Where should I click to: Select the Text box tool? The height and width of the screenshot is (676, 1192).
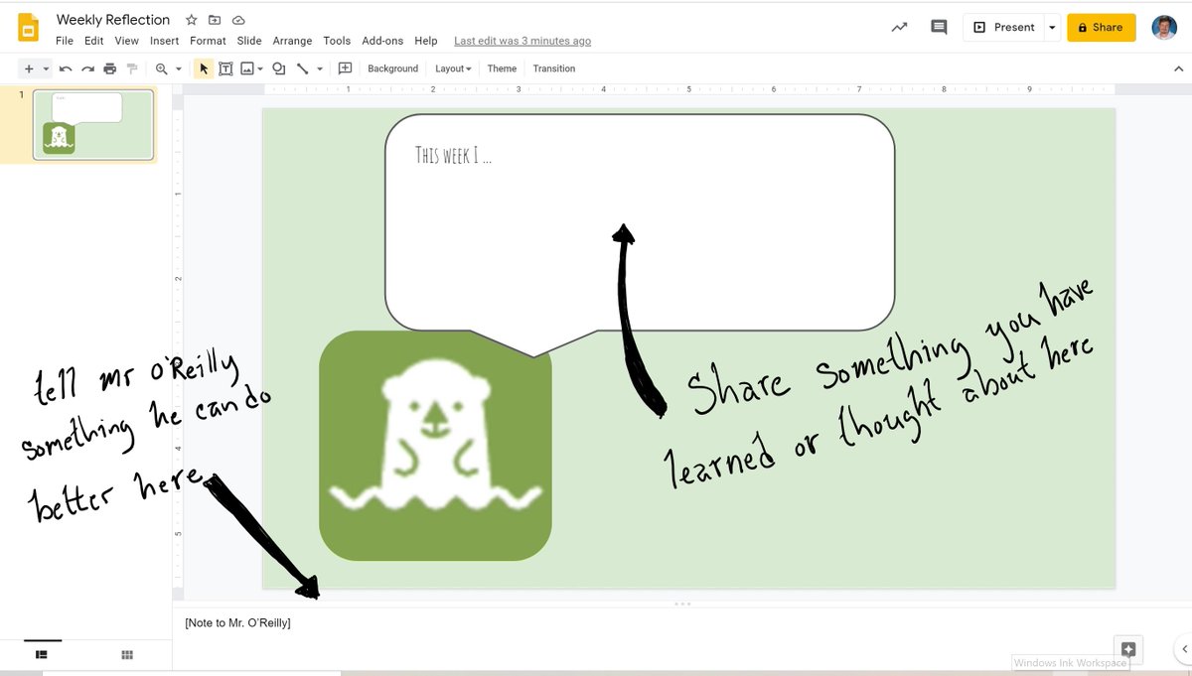[225, 68]
